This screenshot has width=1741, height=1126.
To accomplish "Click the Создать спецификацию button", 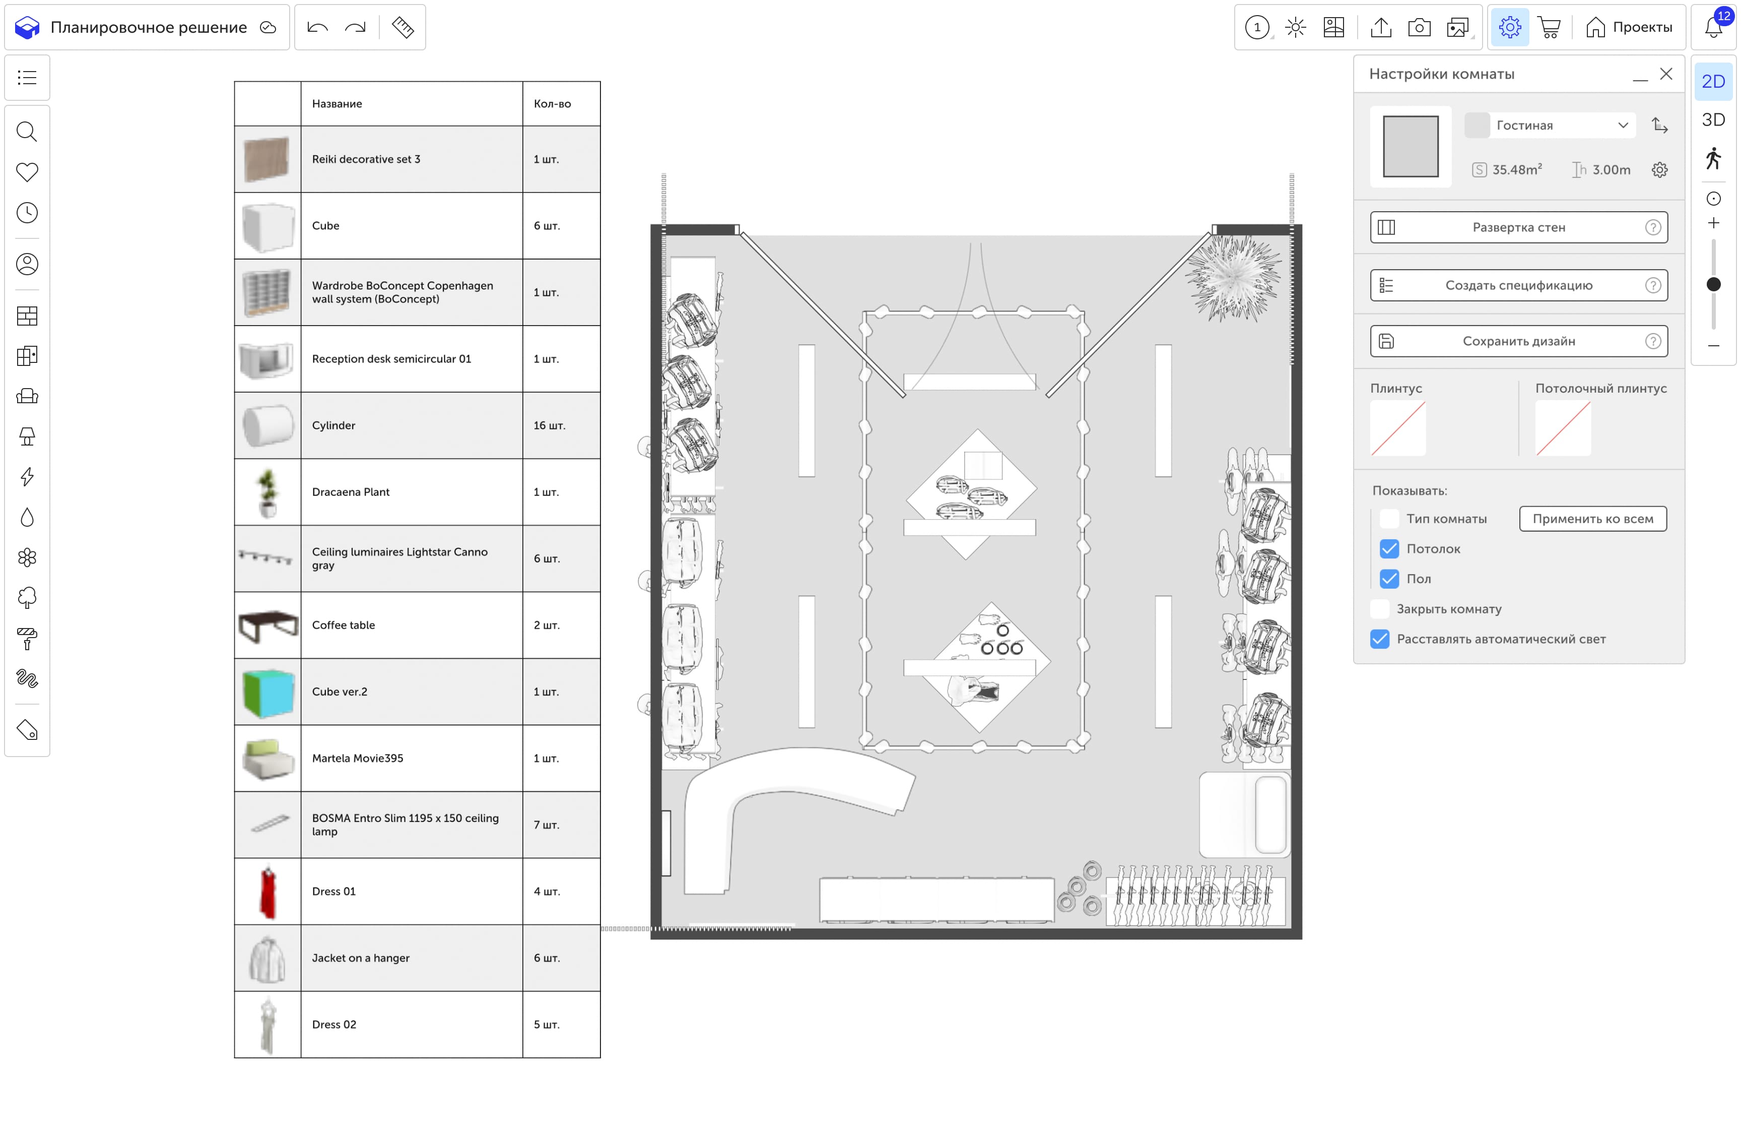I will tap(1518, 285).
